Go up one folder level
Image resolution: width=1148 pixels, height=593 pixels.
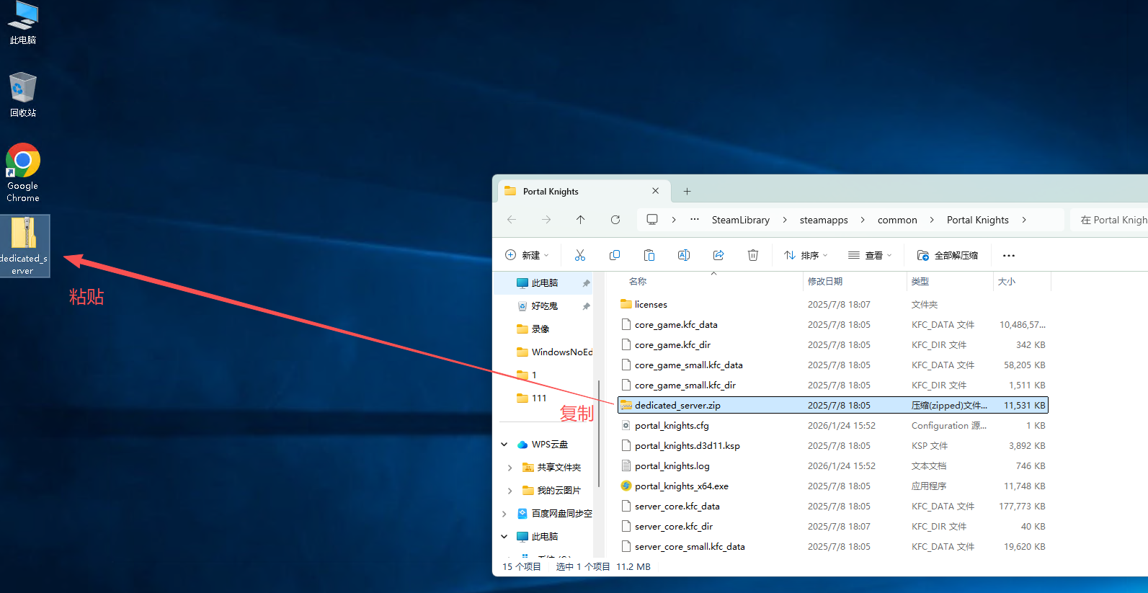[580, 220]
